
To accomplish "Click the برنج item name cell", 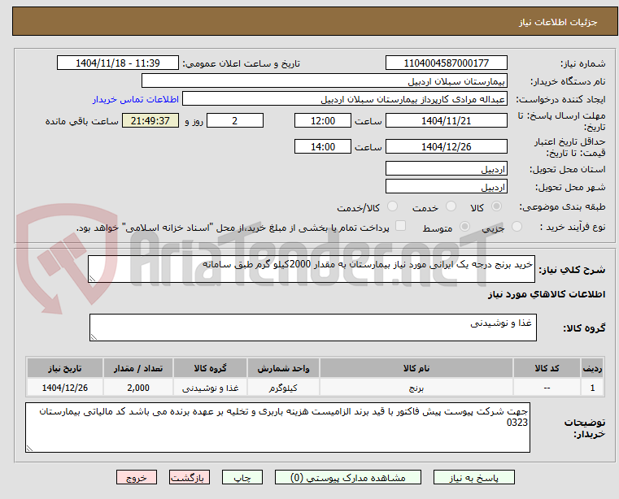I will click(416, 388).
